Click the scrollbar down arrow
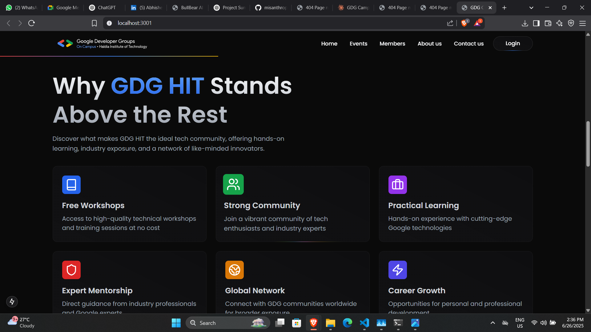Screen dimensions: 591x332 [x=588, y=310]
